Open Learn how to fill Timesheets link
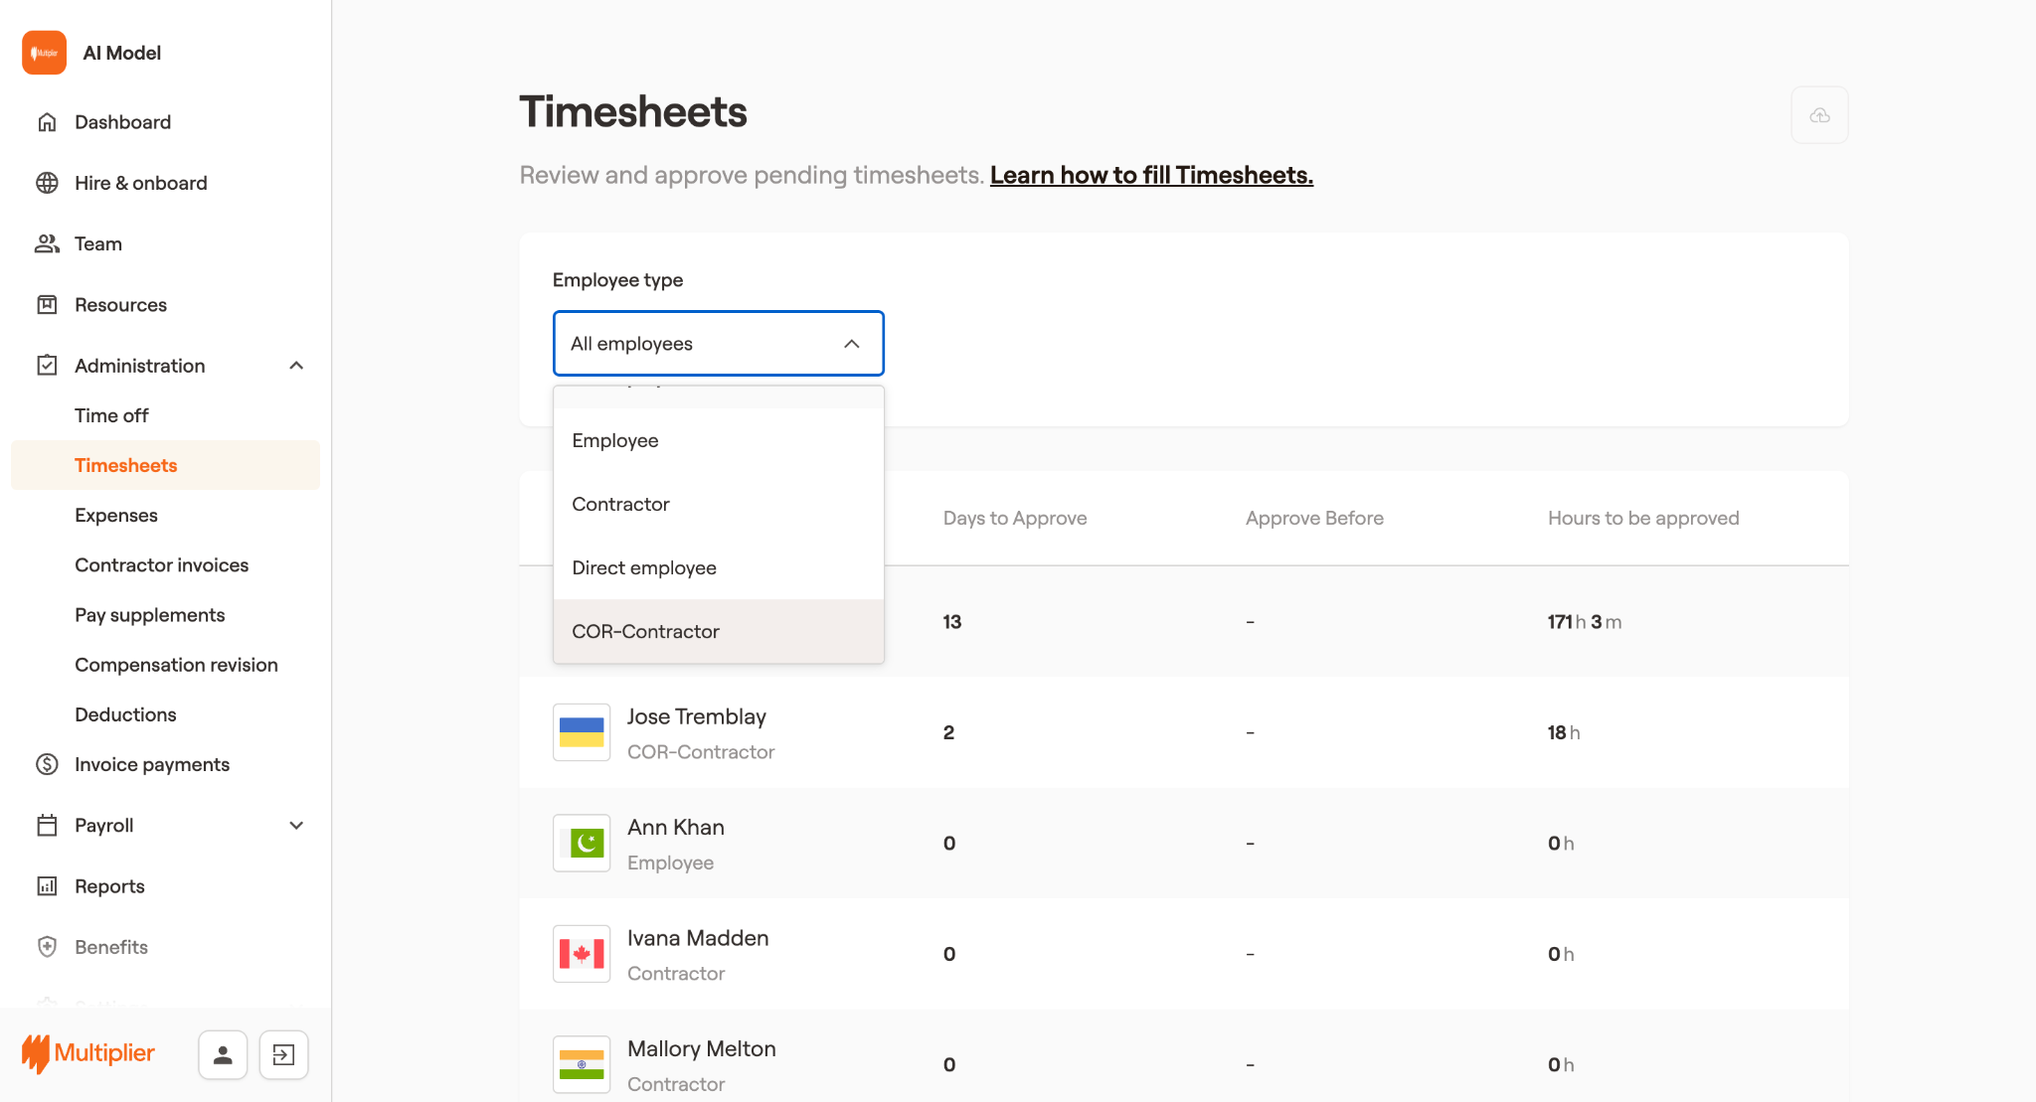 coord(1151,175)
